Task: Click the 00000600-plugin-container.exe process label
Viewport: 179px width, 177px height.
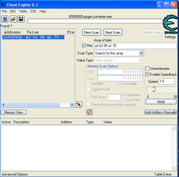Action: tap(90, 17)
